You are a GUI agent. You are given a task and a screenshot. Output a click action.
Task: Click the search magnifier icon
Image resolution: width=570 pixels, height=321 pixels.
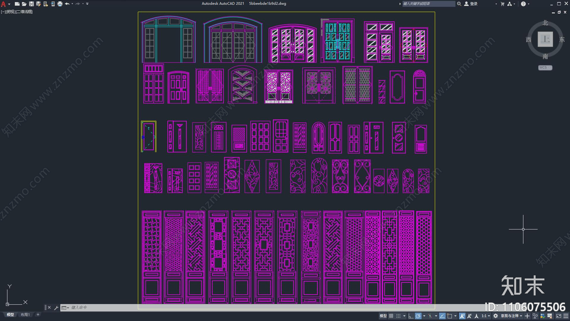(459, 4)
